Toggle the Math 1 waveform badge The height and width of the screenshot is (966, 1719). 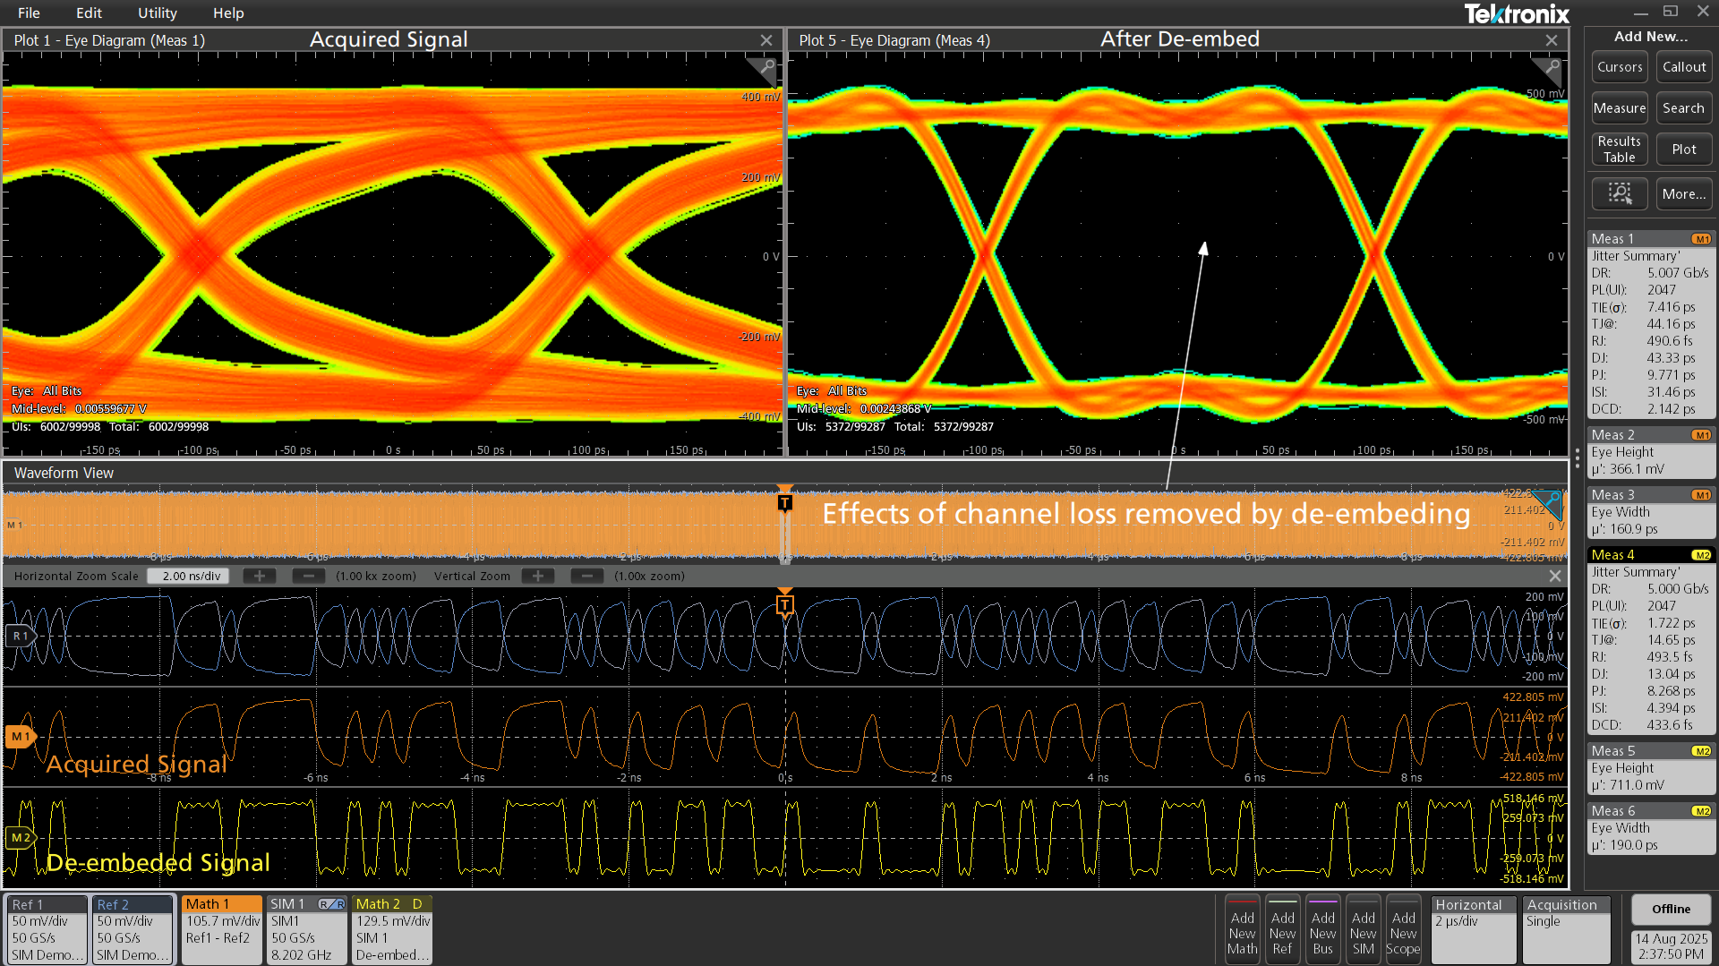221,929
